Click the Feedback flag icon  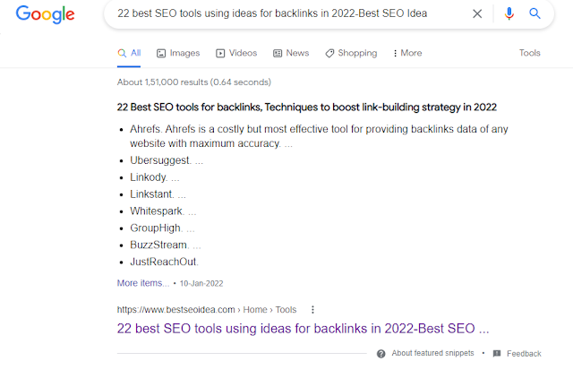[497, 353]
